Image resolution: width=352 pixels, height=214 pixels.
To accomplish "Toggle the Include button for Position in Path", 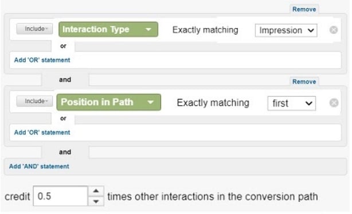I will pyautogui.click(x=34, y=101).
